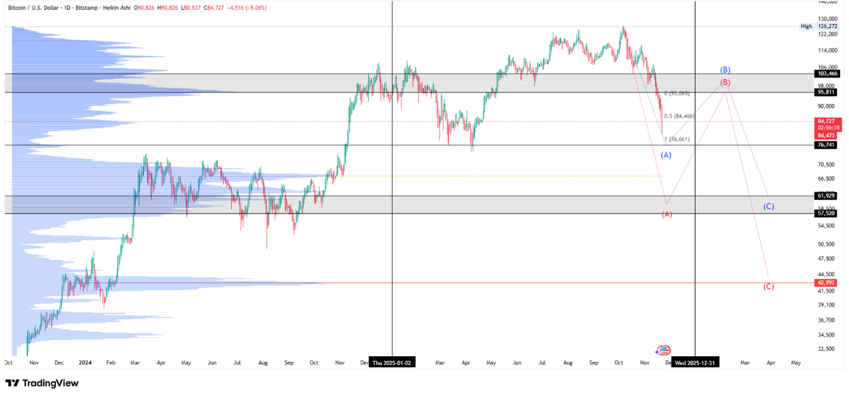Image resolution: width=849 pixels, height=397 pixels.
Task: Select the Wed 2025-12-31 date marker
Action: tap(695, 363)
